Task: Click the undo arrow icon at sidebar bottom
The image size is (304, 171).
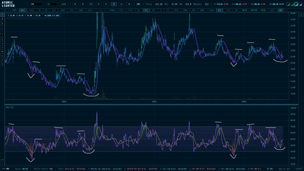Action: [2, 159]
